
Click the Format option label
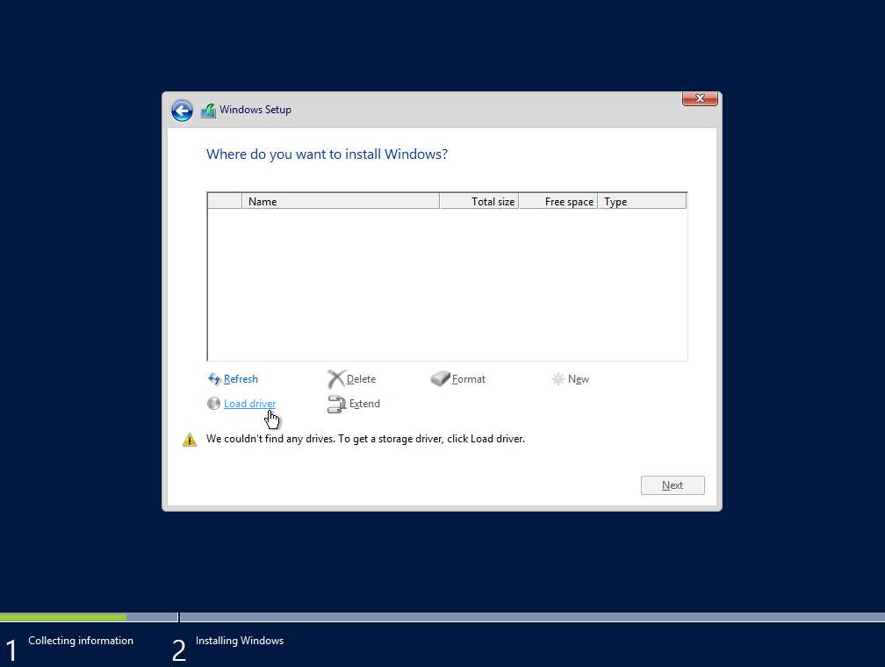tap(469, 379)
